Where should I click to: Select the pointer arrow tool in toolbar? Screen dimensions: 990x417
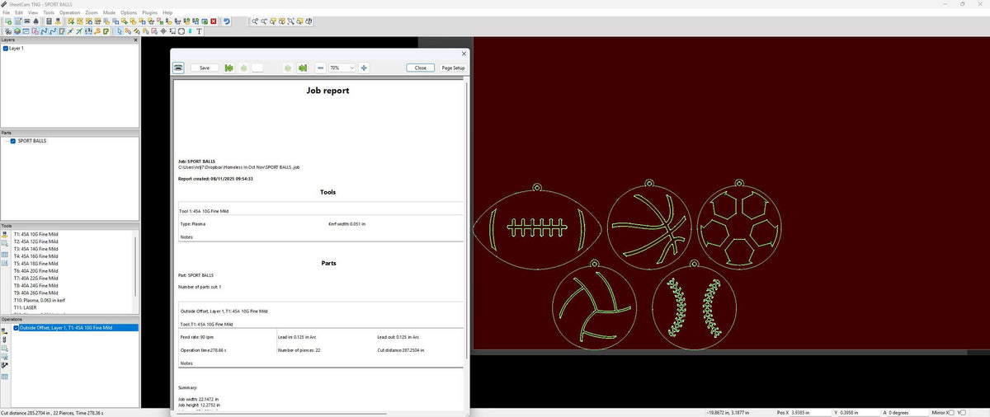pyautogui.click(x=120, y=30)
